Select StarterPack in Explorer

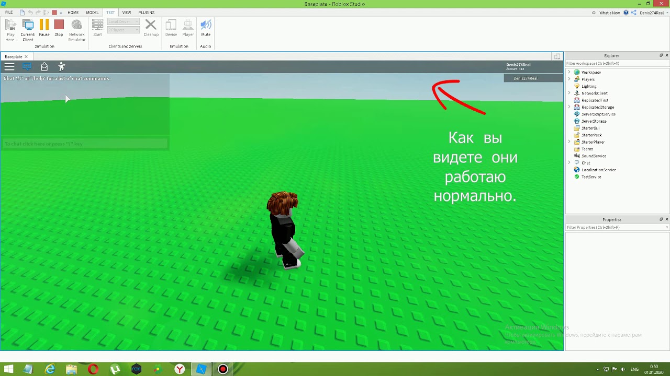click(591, 135)
